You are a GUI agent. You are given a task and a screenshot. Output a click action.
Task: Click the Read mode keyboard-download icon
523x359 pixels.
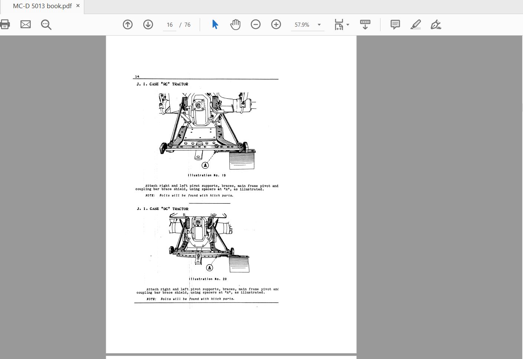tap(365, 24)
